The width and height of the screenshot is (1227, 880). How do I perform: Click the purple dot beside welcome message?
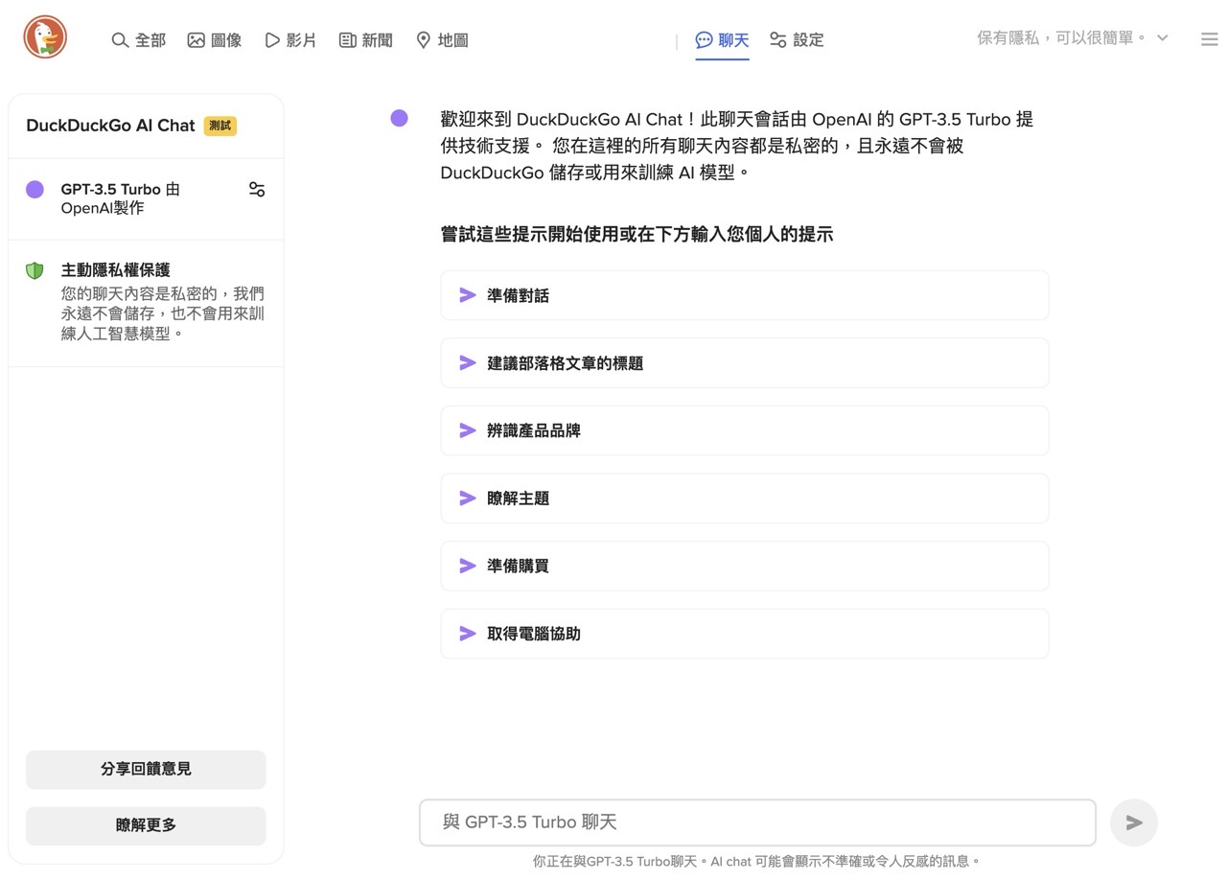tap(400, 118)
